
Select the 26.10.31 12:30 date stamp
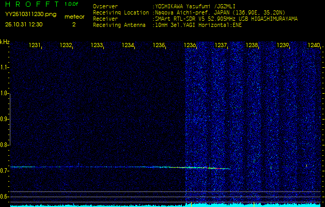24,24
